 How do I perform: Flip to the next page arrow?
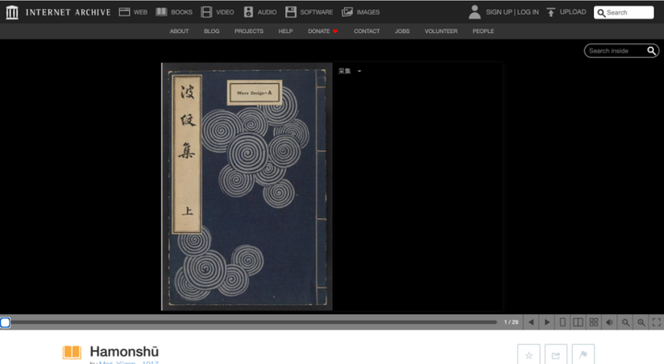[x=547, y=323]
